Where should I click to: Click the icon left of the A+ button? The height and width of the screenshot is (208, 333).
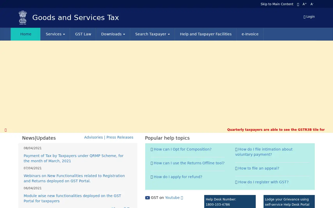click(x=298, y=4)
